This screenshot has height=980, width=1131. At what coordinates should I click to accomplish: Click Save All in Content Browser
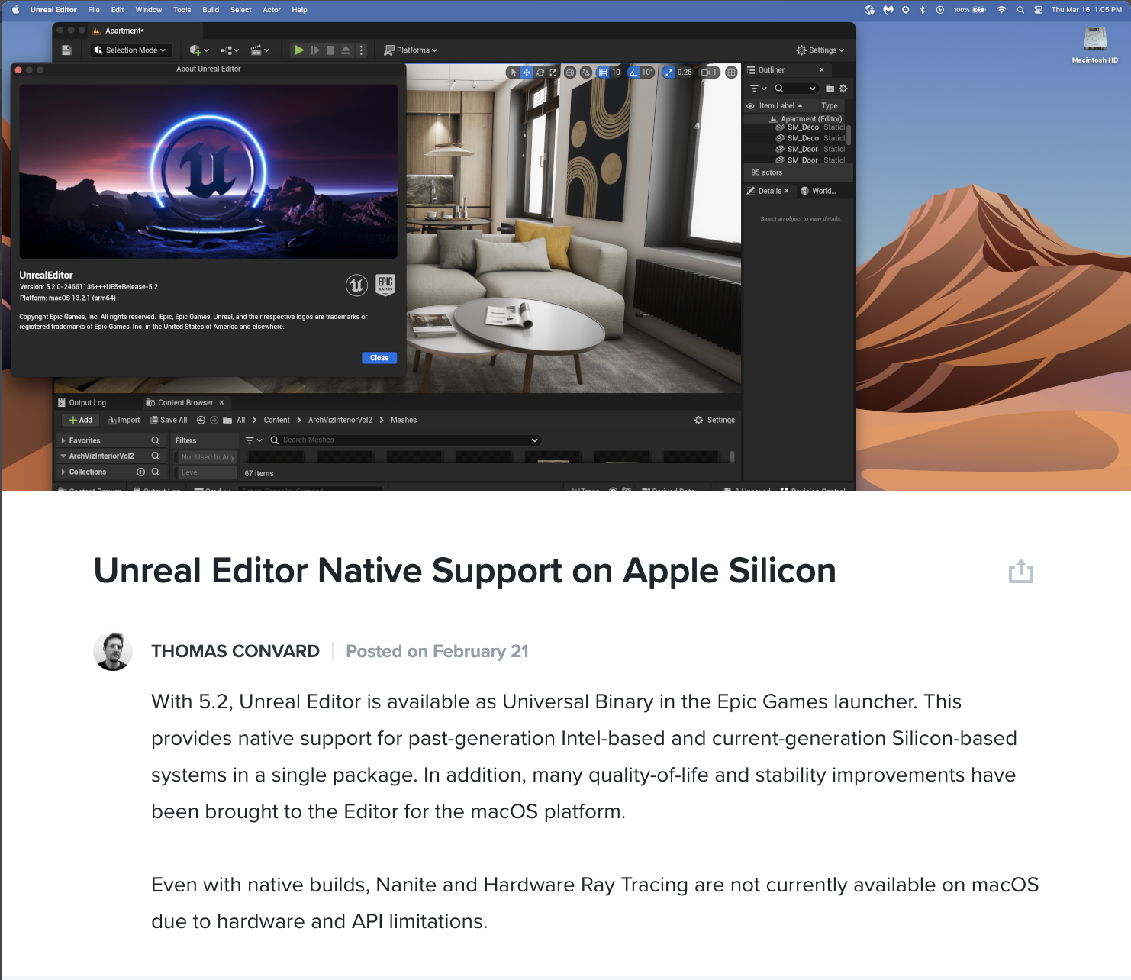point(169,421)
